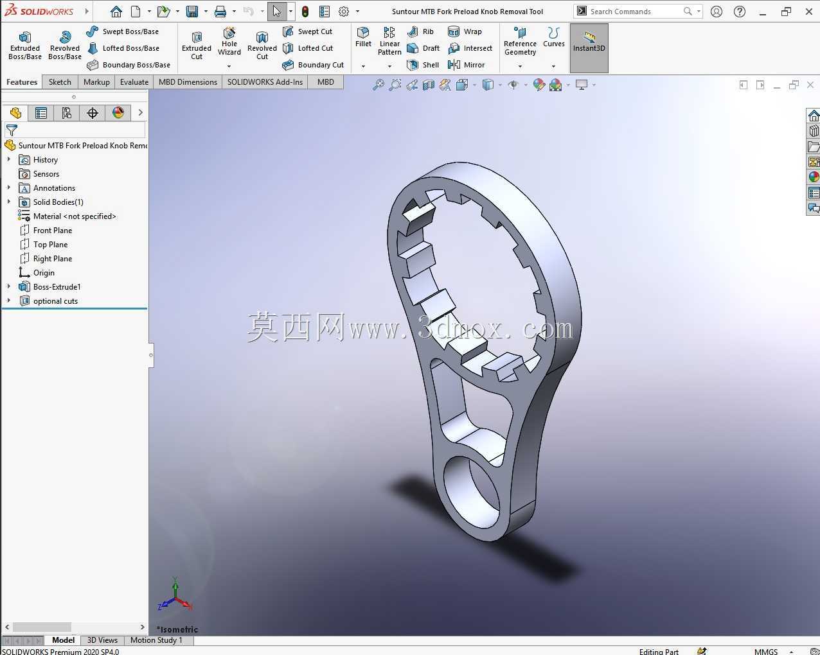The height and width of the screenshot is (655, 820).
Task: Select the Front Plane item
Action: point(45,230)
